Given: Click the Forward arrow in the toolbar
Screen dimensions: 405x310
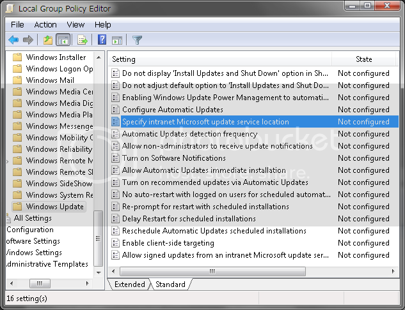Looking at the screenshot, I should (x=28, y=40).
